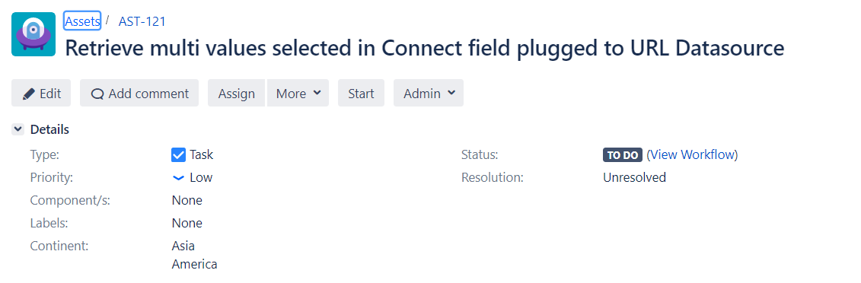This screenshot has width=861, height=283.
Task: Click the pencil icon on Edit
Action: (x=29, y=94)
